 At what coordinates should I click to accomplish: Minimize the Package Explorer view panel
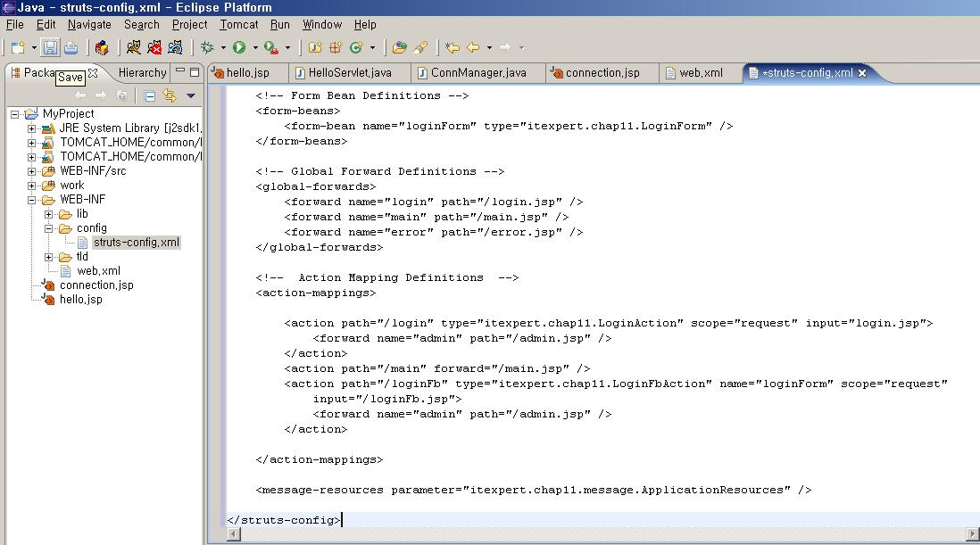[180, 72]
